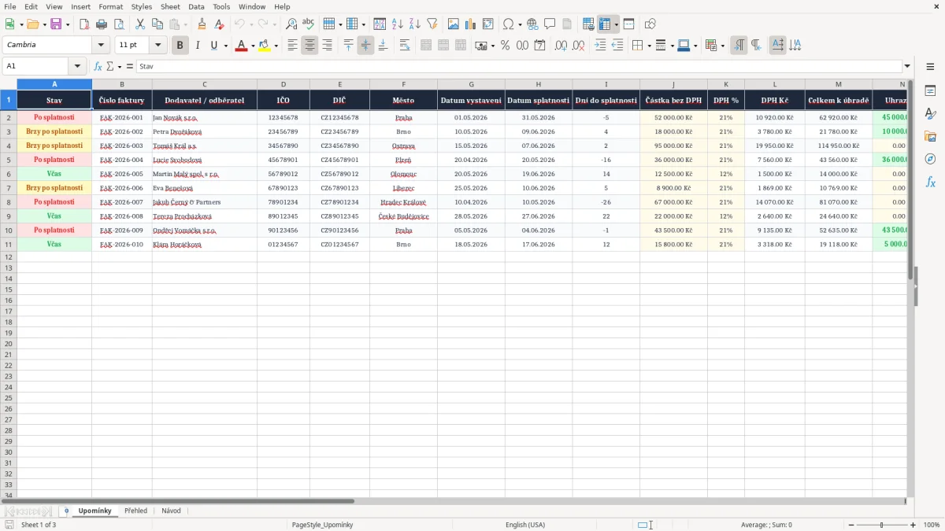Click the Clear Direct Formatting icon
The image size is (945, 531).
click(x=219, y=24)
